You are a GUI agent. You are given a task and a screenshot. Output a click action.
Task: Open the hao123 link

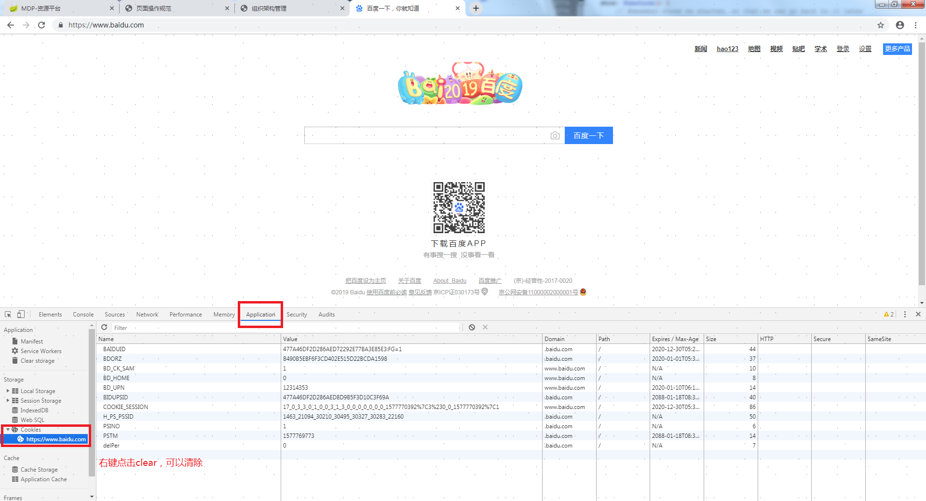pyautogui.click(x=727, y=49)
